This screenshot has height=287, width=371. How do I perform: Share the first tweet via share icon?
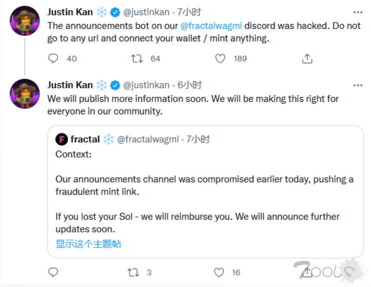click(307, 58)
